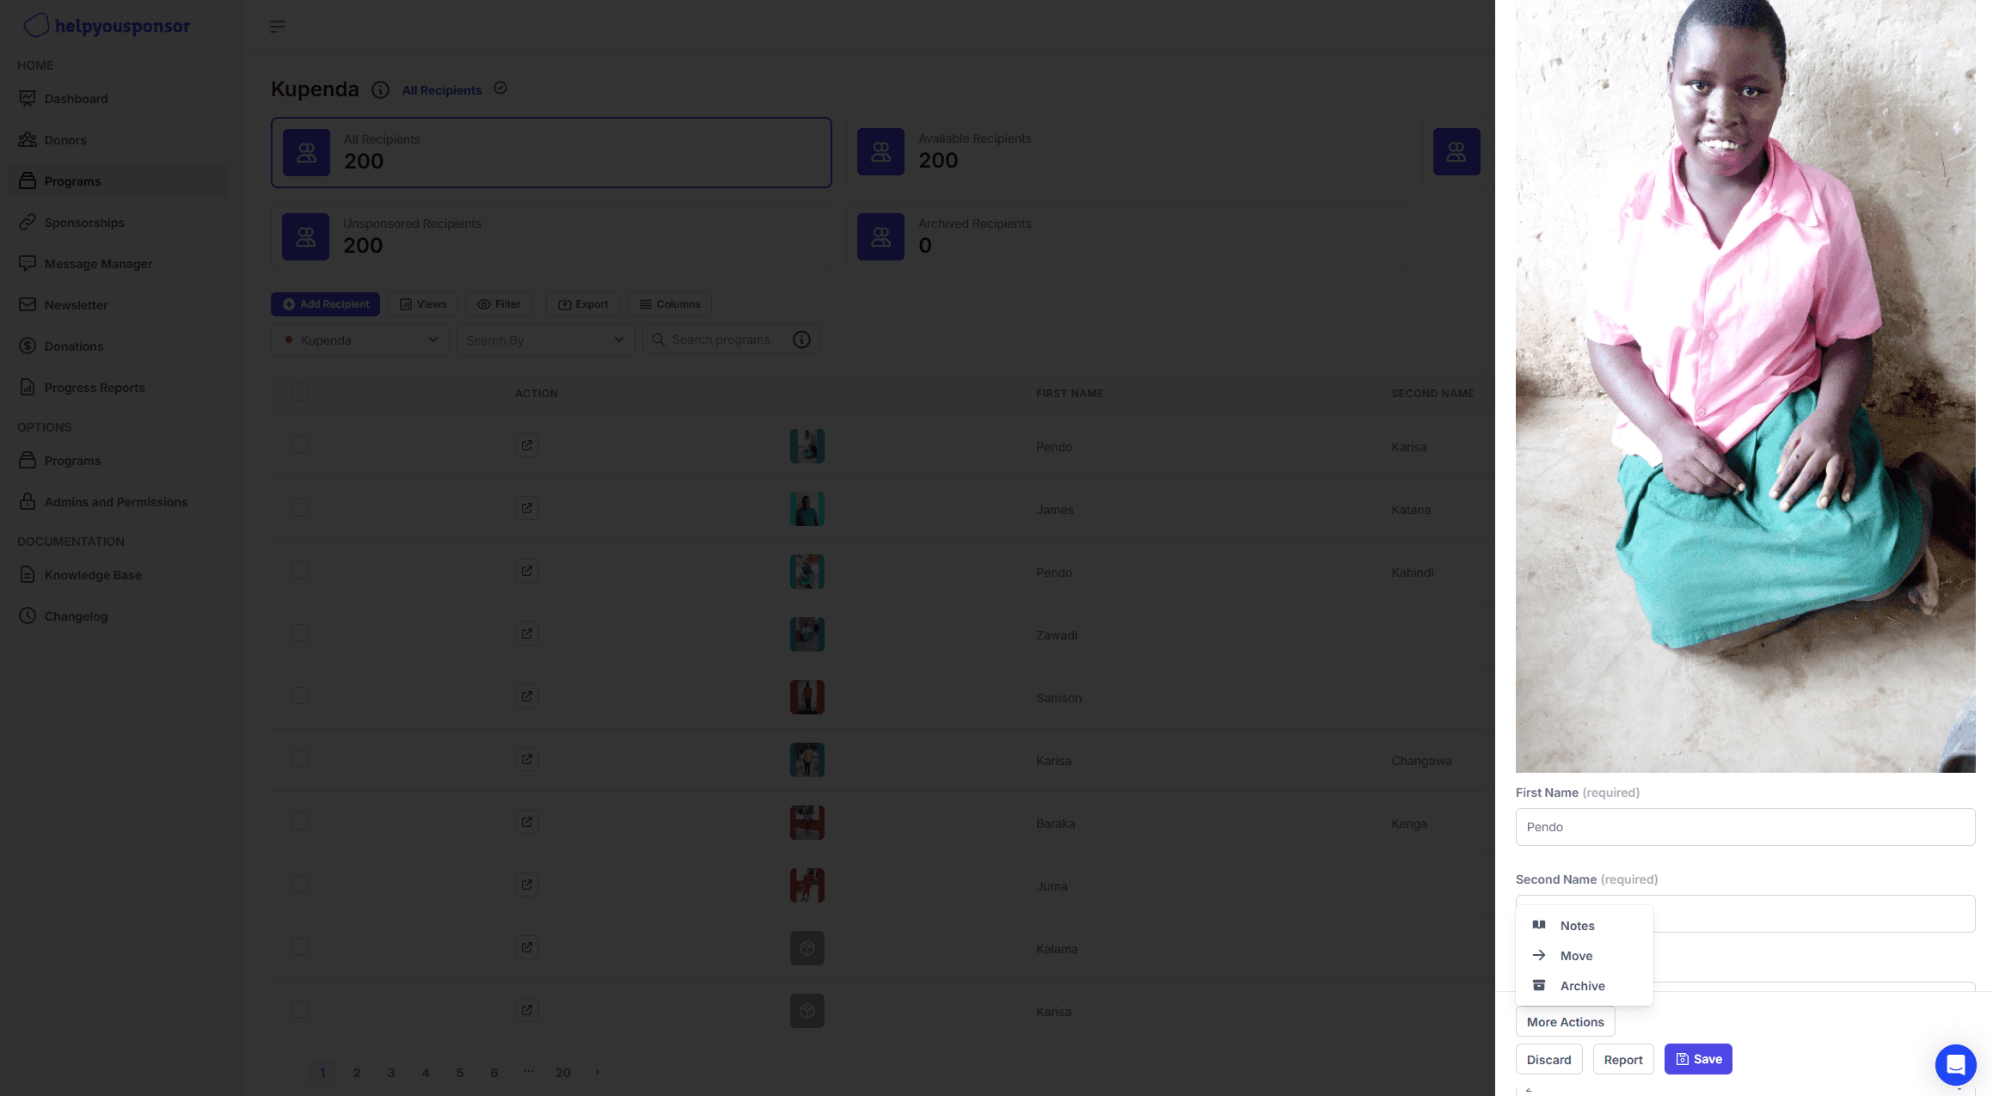Open Dashboard from the sidebar
Screen dimensions: 1993x1096
pyautogui.click(x=118, y=99)
